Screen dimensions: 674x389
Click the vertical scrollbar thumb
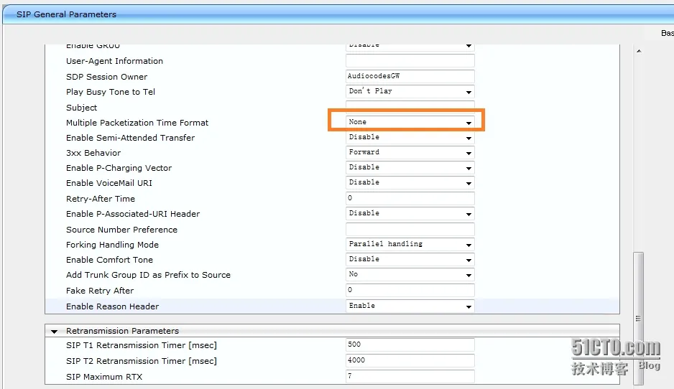pos(638,318)
